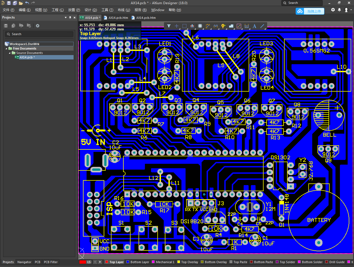Pin the Projects panel

click(70, 17)
